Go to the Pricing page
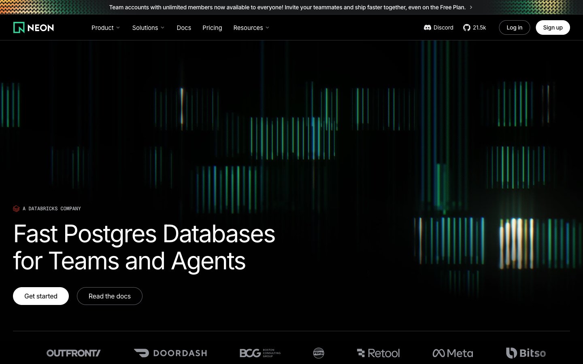The height and width of the screenshot is (364, 583). point(212,28)
